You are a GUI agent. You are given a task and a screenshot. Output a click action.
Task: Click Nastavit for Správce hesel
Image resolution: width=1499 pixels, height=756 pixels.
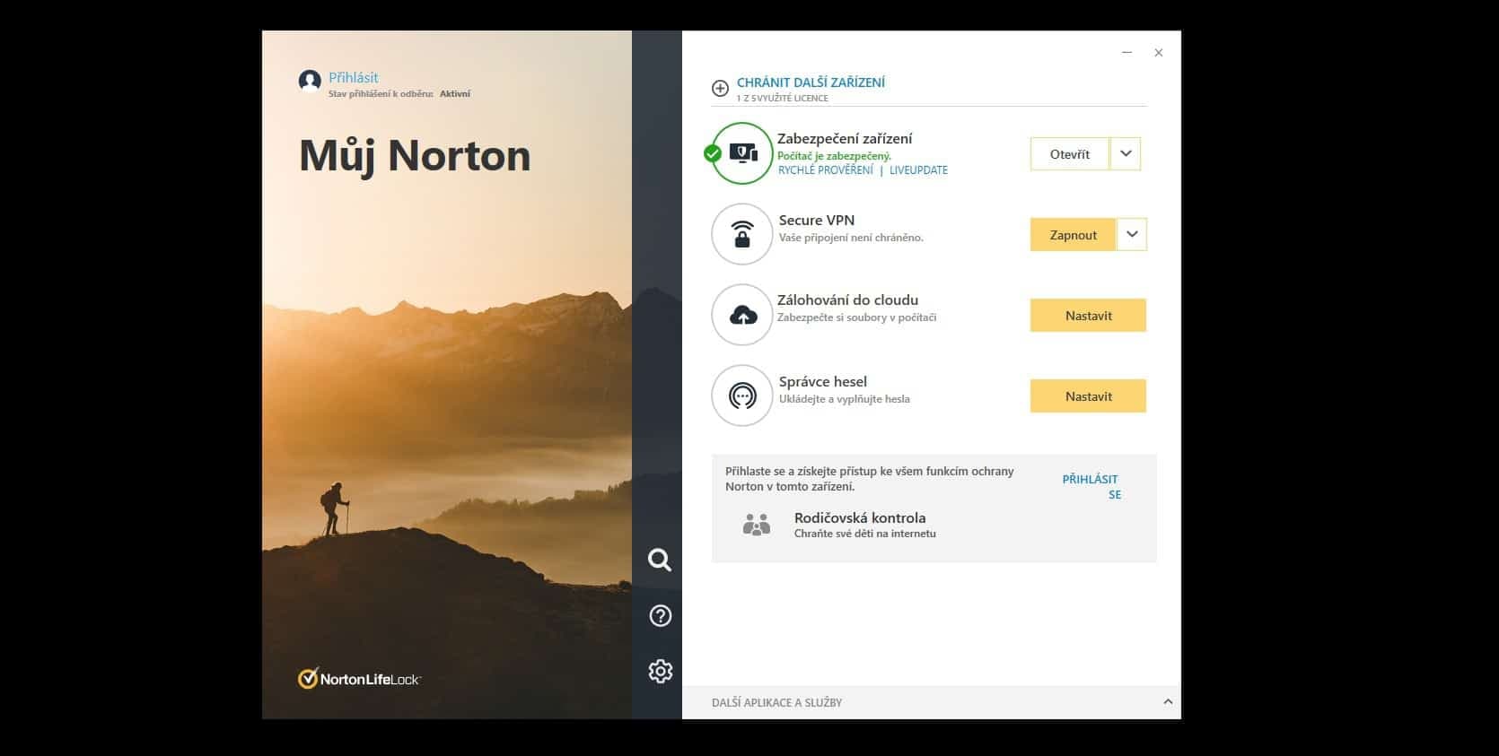1088,395
